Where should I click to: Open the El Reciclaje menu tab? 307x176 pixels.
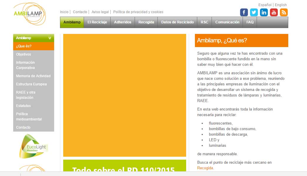point(97,22)
